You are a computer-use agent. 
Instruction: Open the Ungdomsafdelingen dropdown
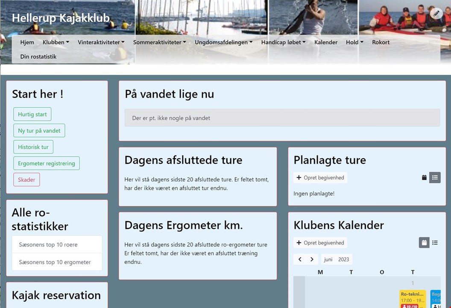tap(224, 42)
